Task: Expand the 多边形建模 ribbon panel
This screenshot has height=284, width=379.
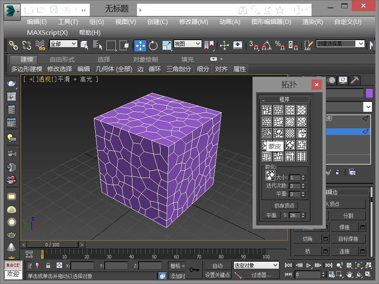Action: pyautogui.click(x=26, y=69)
